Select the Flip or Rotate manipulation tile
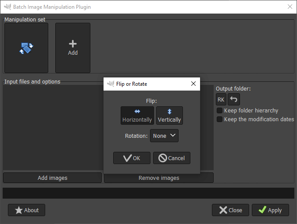This screenshot has height=224, width=297. tap(26, 48)
